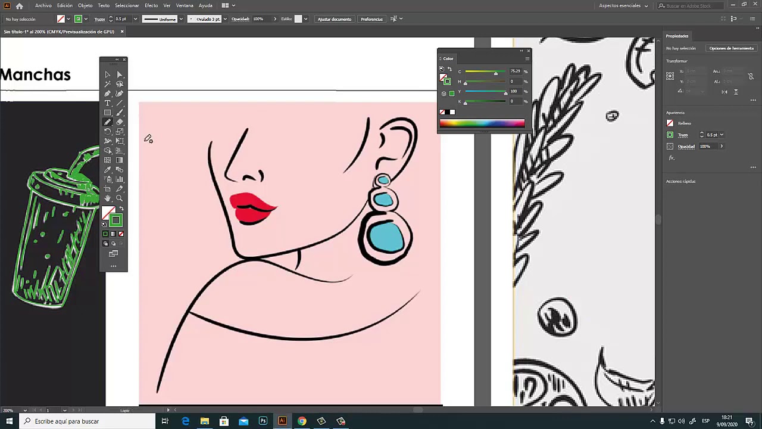This screenshot has width=762, height=429.
Task: Select the Lasso tool
Action: (x=120, y=84)
